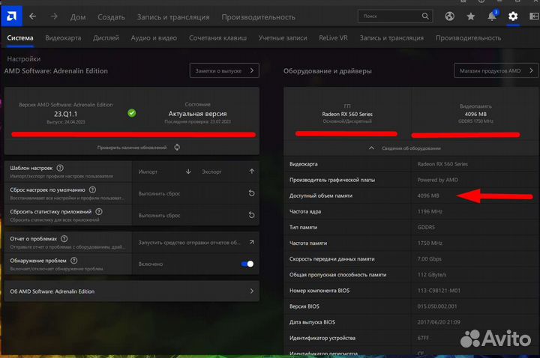Click the import down arrow icon
Screen dimensions: 540x358
(x=188, y=172)
